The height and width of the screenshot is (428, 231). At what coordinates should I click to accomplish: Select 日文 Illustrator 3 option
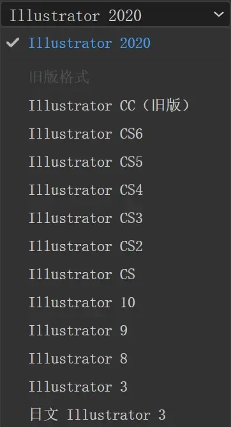[x=115, y=415]
